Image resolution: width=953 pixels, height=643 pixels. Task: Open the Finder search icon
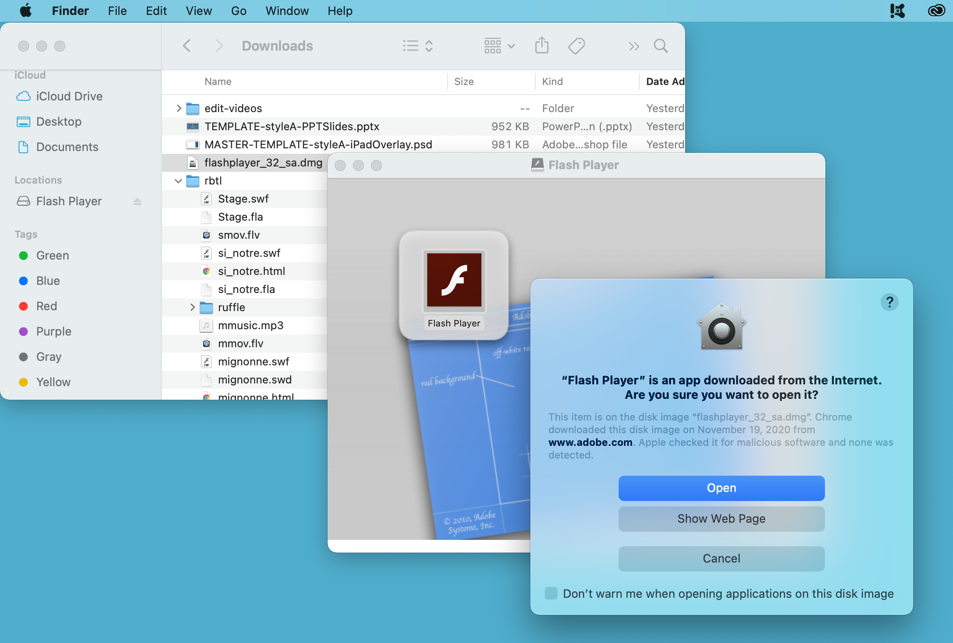coord(661,46)
